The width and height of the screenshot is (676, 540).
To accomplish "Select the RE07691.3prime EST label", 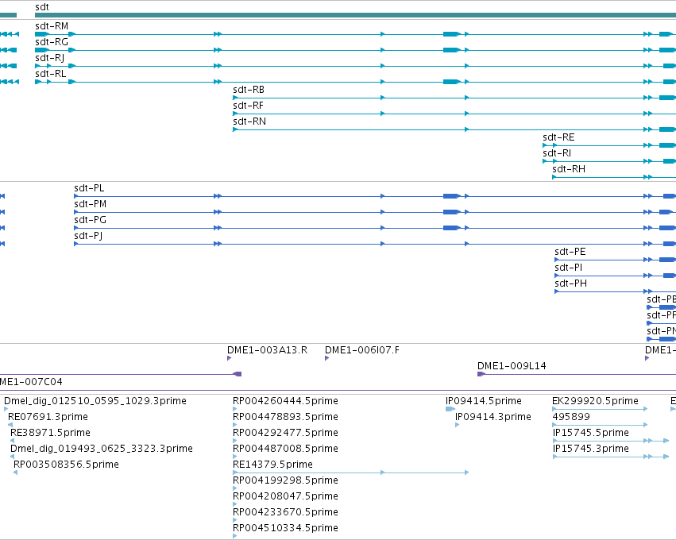I will [x=48, y=417].
